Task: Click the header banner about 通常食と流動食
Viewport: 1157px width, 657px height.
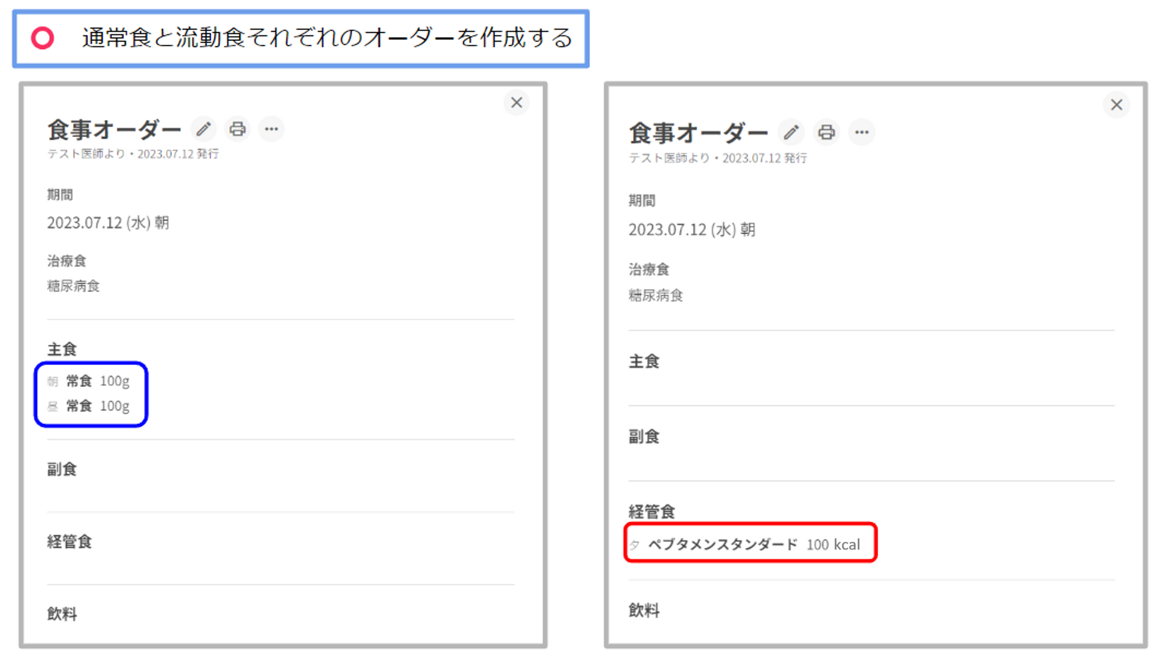Action: pyautogui.click(x=327, y=38)
